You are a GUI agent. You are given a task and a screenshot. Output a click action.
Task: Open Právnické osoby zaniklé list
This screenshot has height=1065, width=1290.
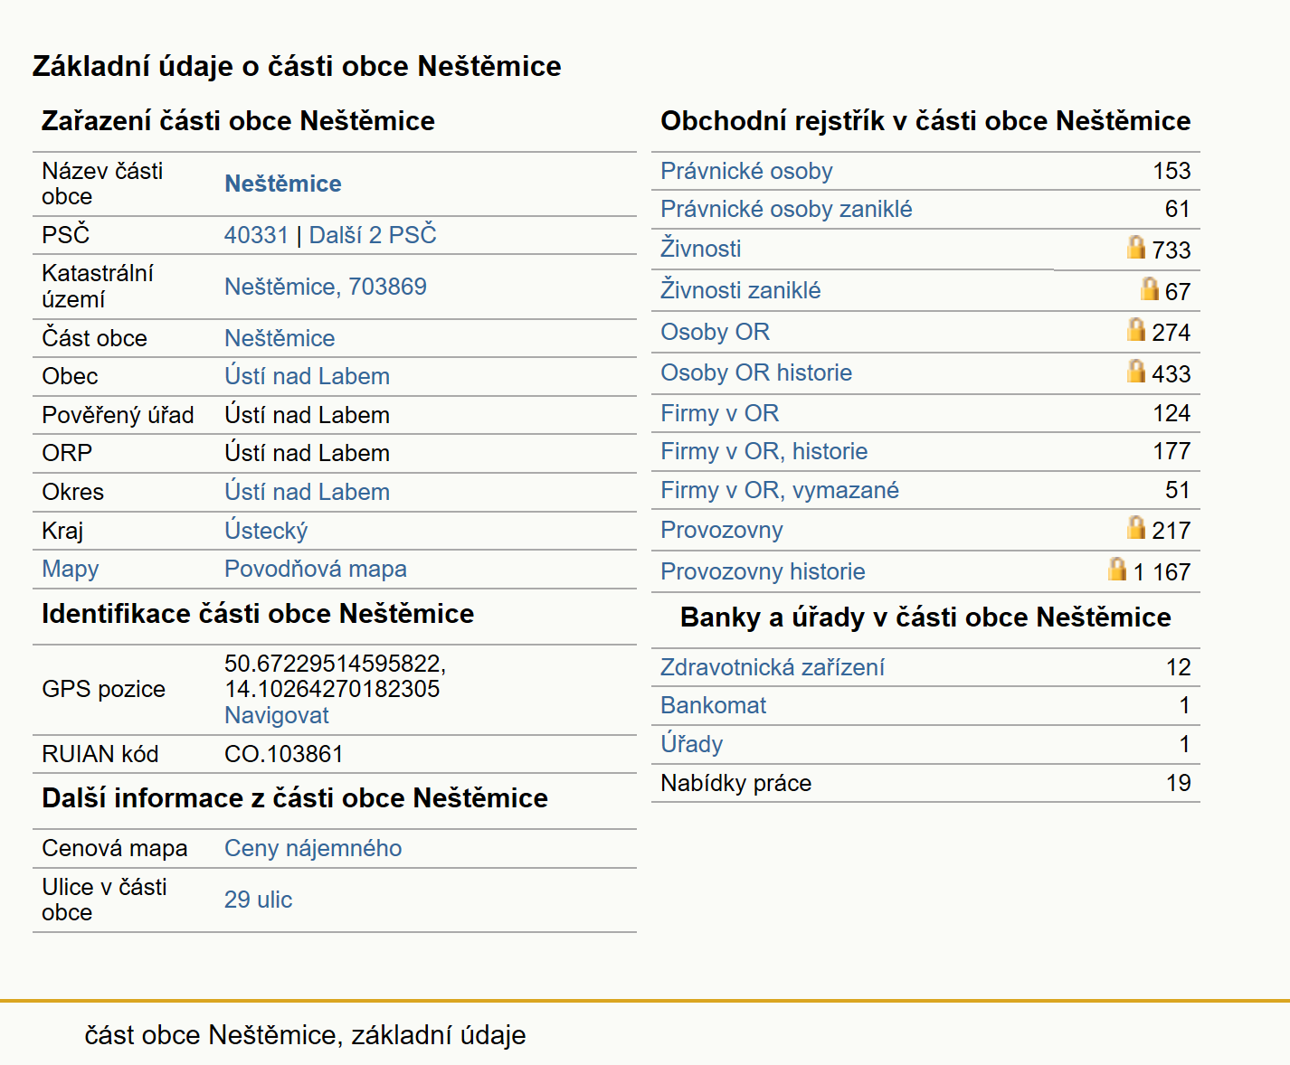(786, 209)
